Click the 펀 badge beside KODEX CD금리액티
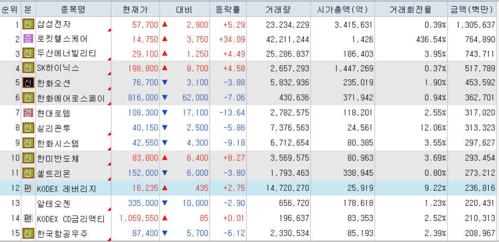This screenshot has height=242, width=499. tap(28, 218)
